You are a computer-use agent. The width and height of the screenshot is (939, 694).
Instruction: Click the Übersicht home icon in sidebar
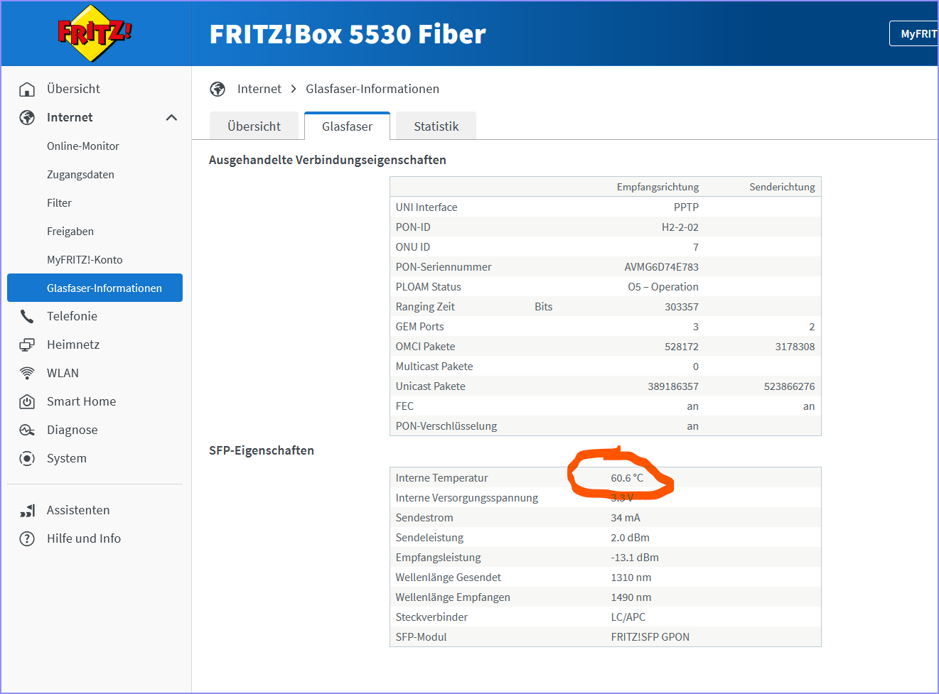tap(27, 89)
